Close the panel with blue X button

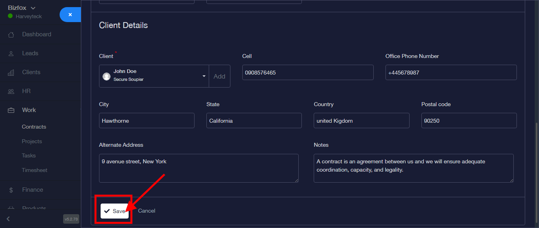70,15
